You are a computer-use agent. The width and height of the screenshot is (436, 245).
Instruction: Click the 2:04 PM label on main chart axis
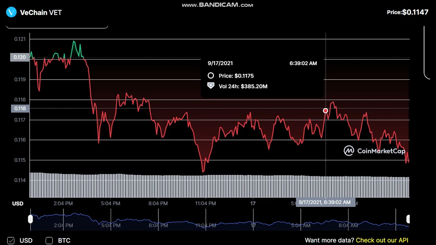pos(63,203)
